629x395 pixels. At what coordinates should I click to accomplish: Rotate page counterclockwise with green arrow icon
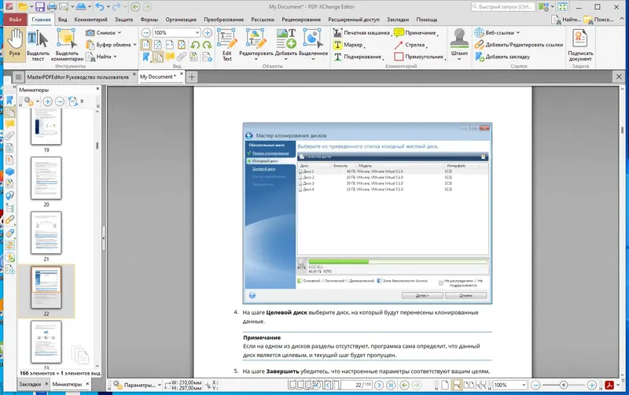[195, 45]
